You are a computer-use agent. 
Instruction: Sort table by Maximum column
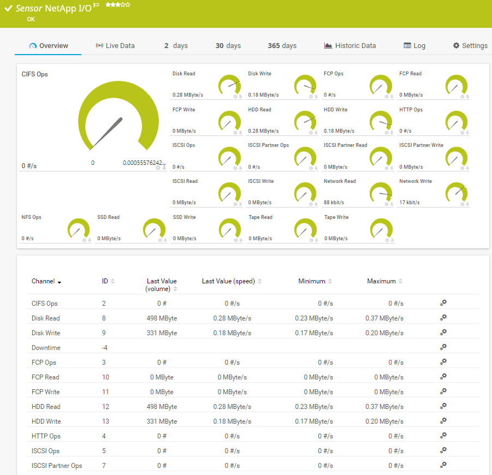coord(400,281)
